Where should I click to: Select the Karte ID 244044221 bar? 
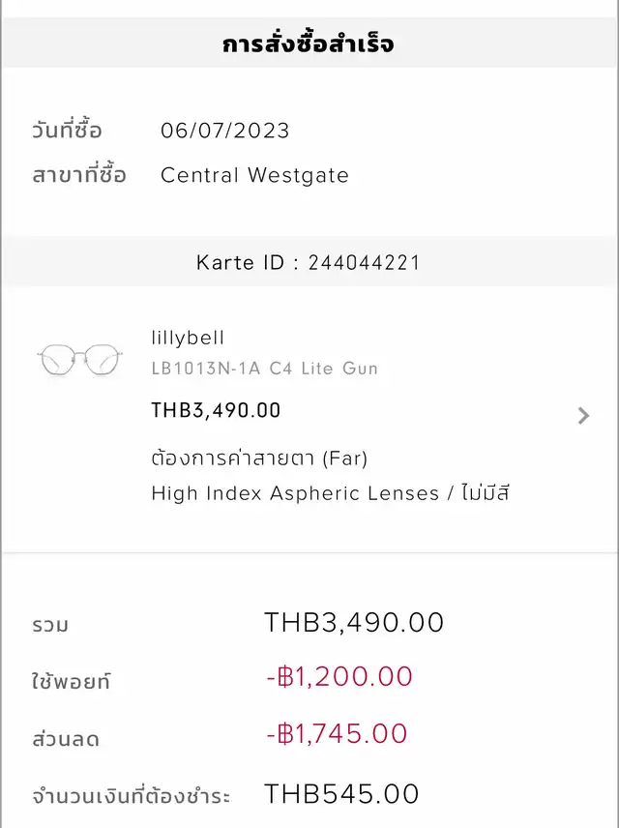(309, 262)
